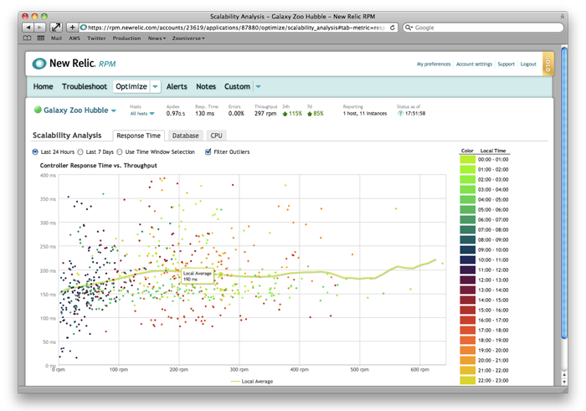Click the scrollbar down arrow
The height and width of the screenshot is (411, 586).
[x=564, y=382]
